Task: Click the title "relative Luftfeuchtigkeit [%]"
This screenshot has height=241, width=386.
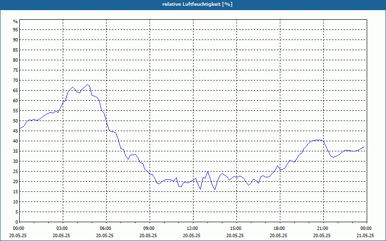Action: pyautogui.click(x=197, y=4)
